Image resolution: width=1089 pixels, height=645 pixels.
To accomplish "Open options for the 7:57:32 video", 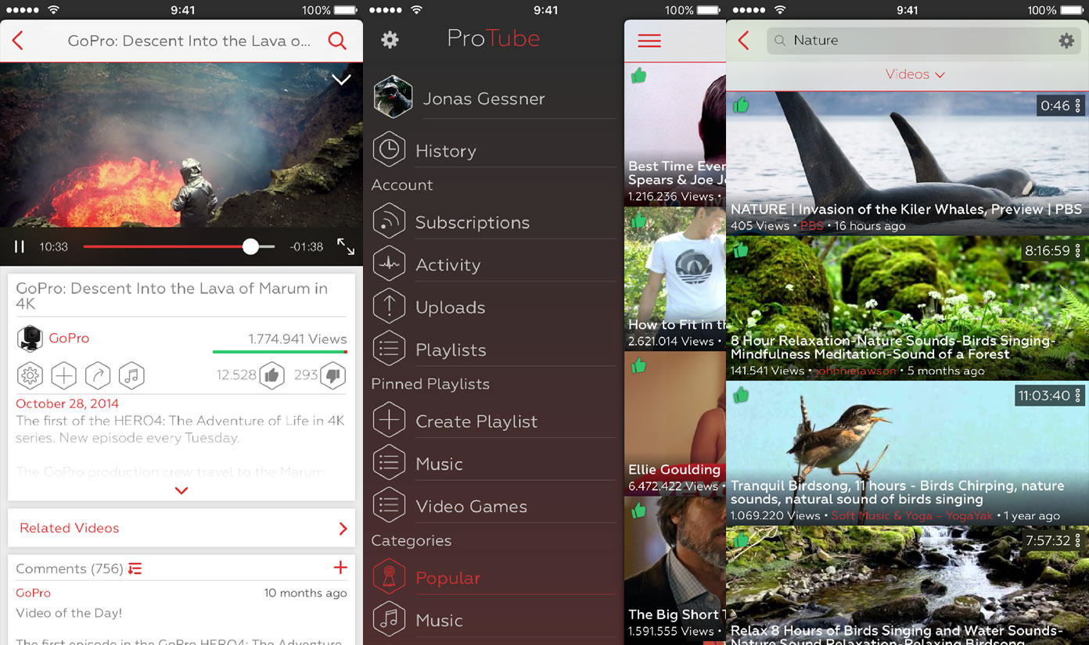I will pos(1077,540).
